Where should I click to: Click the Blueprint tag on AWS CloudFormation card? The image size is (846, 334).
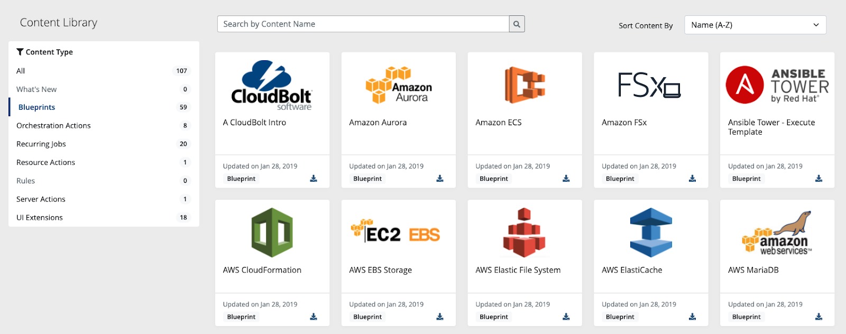[241, 317]
